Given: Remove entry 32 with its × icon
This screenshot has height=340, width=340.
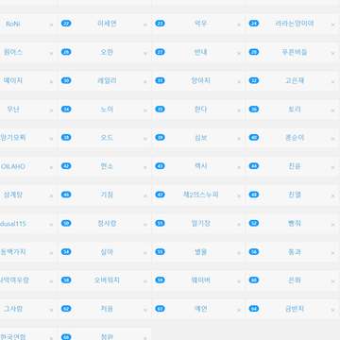Looking at the screenshot, I should click(x=332, y=82).
